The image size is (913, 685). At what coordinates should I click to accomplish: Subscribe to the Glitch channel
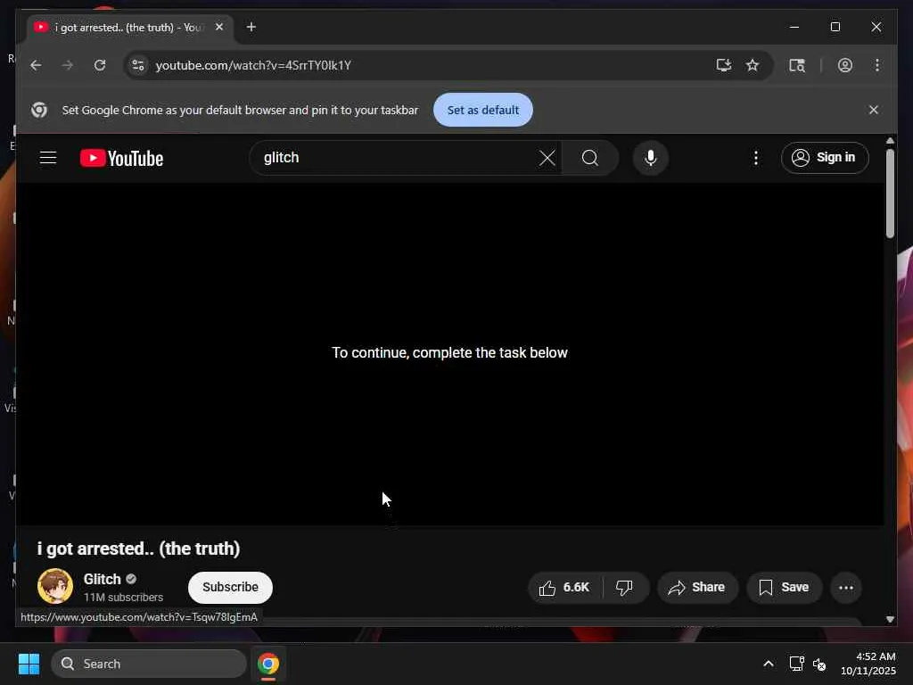point(230,587)
